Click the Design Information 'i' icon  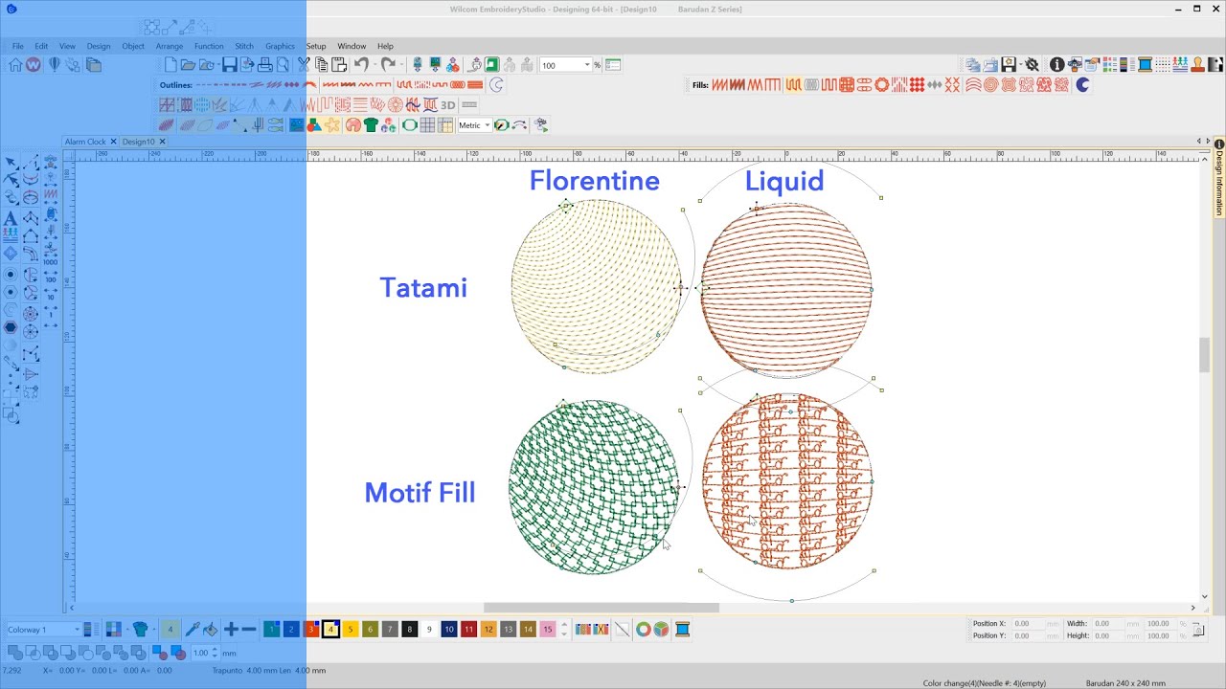pyautogui.click(x=1056, y=64)
